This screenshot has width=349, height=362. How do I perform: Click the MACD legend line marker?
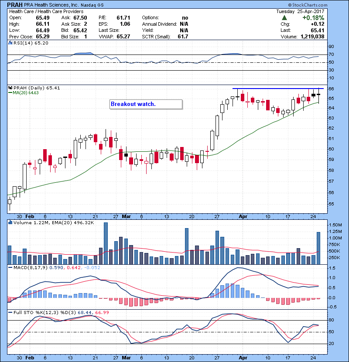coord(10,268)
